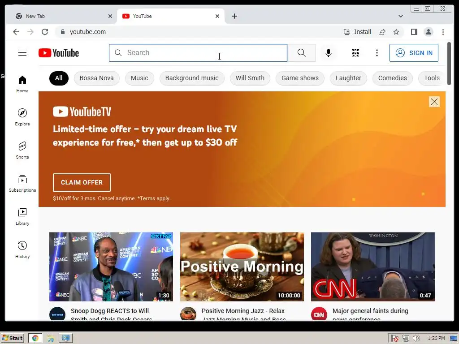This screenshot has height=344, width=459.
Task: Click the volume tray icon
Action: 416,339
